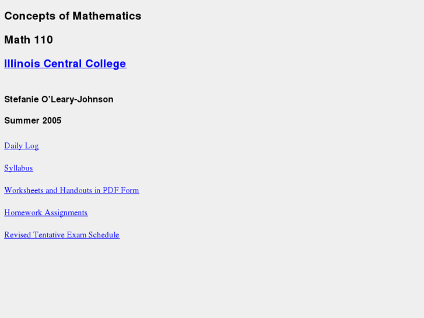Click the word "of" in the title
Viewport: 424px width, 318px height.
click(x=64, y=16)
